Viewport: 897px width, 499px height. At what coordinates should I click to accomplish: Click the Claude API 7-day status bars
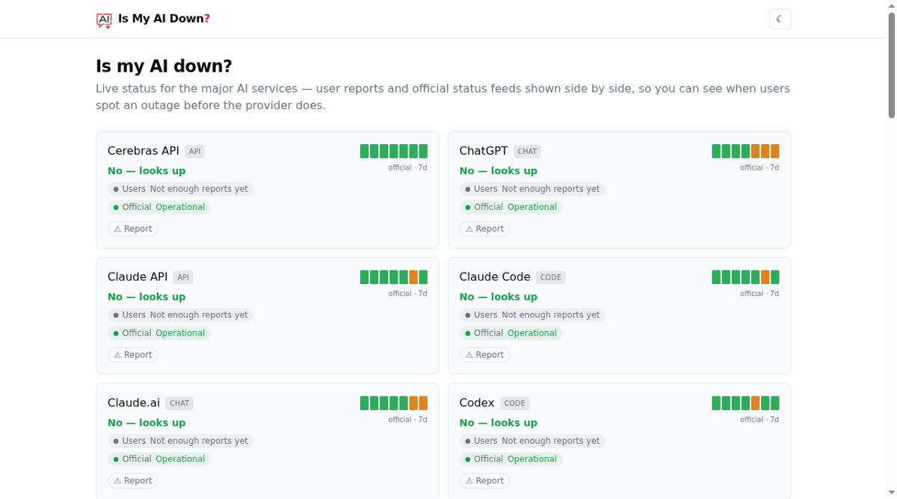394,277
